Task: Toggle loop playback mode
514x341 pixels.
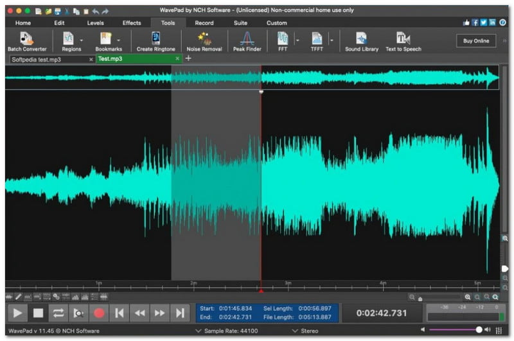Action: 58,313
